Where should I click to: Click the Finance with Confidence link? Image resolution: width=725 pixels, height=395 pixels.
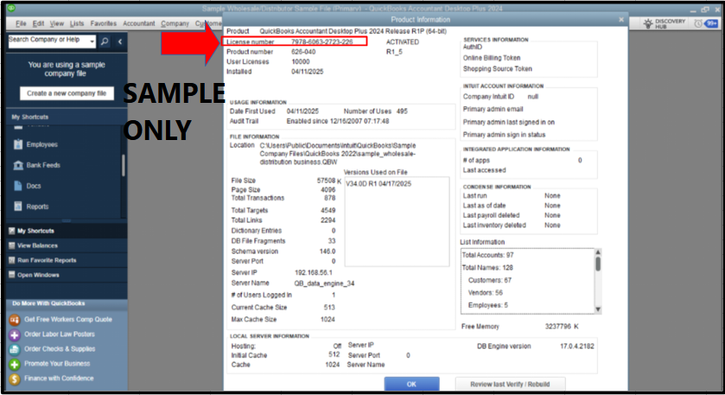click(x=59, y=379)
